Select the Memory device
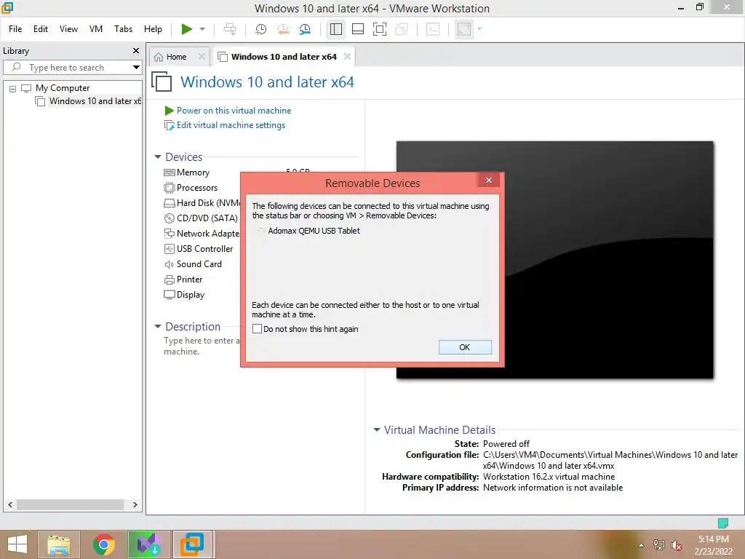 (193, 173)
